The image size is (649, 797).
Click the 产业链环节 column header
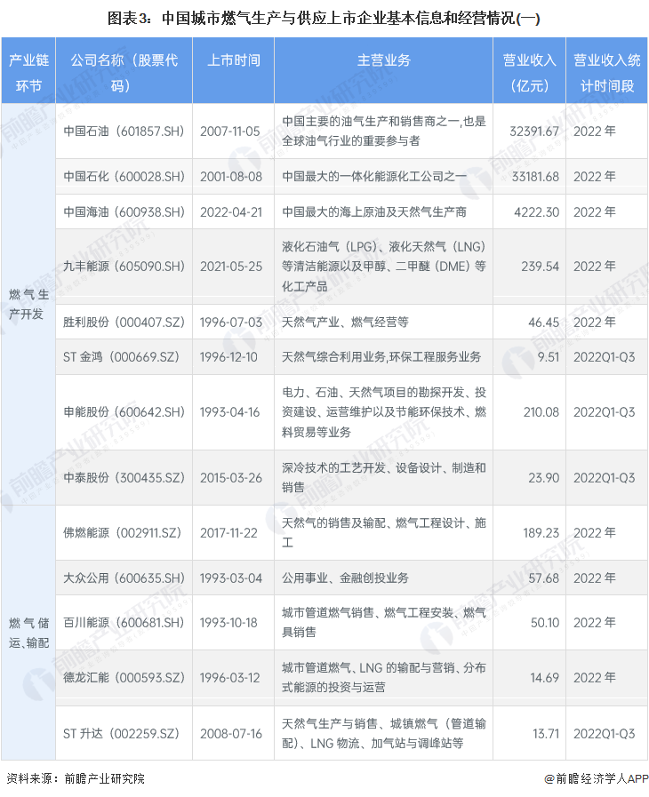coord(28,72)
